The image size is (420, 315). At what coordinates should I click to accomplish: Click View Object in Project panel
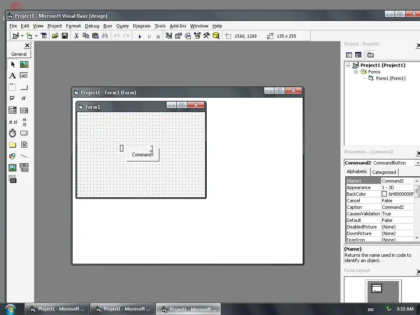tap(358, 55)
